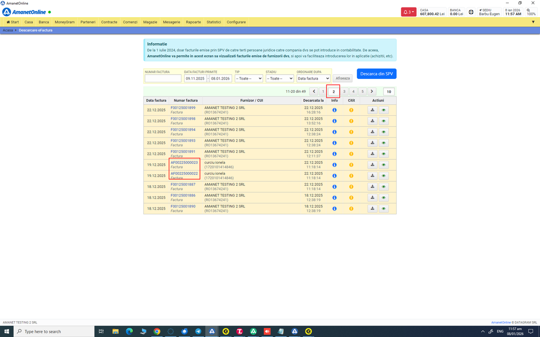Open the ORDONARE DUPA dropdown
The height and width of the screenshot is (337, 540).
click(313, 78)
